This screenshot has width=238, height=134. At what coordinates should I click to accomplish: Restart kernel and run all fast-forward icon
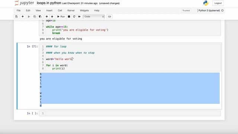79,16
